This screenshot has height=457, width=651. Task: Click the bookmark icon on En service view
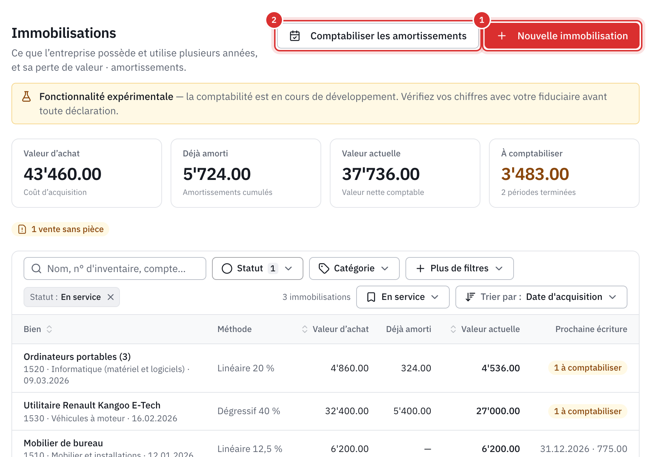coord(371,297)
